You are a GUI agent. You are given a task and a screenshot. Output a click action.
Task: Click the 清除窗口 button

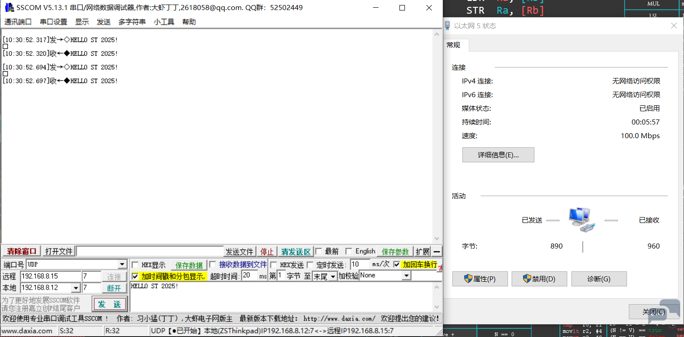(x=21, y=252)
